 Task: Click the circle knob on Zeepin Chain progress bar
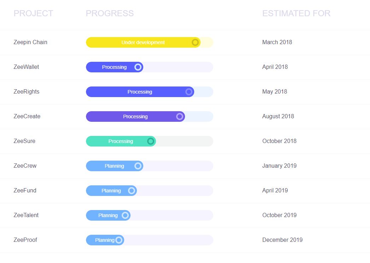[x=195, y=42]
